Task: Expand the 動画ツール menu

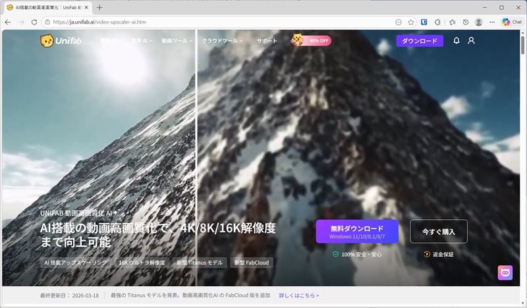Action: click(x=177, y=41)
